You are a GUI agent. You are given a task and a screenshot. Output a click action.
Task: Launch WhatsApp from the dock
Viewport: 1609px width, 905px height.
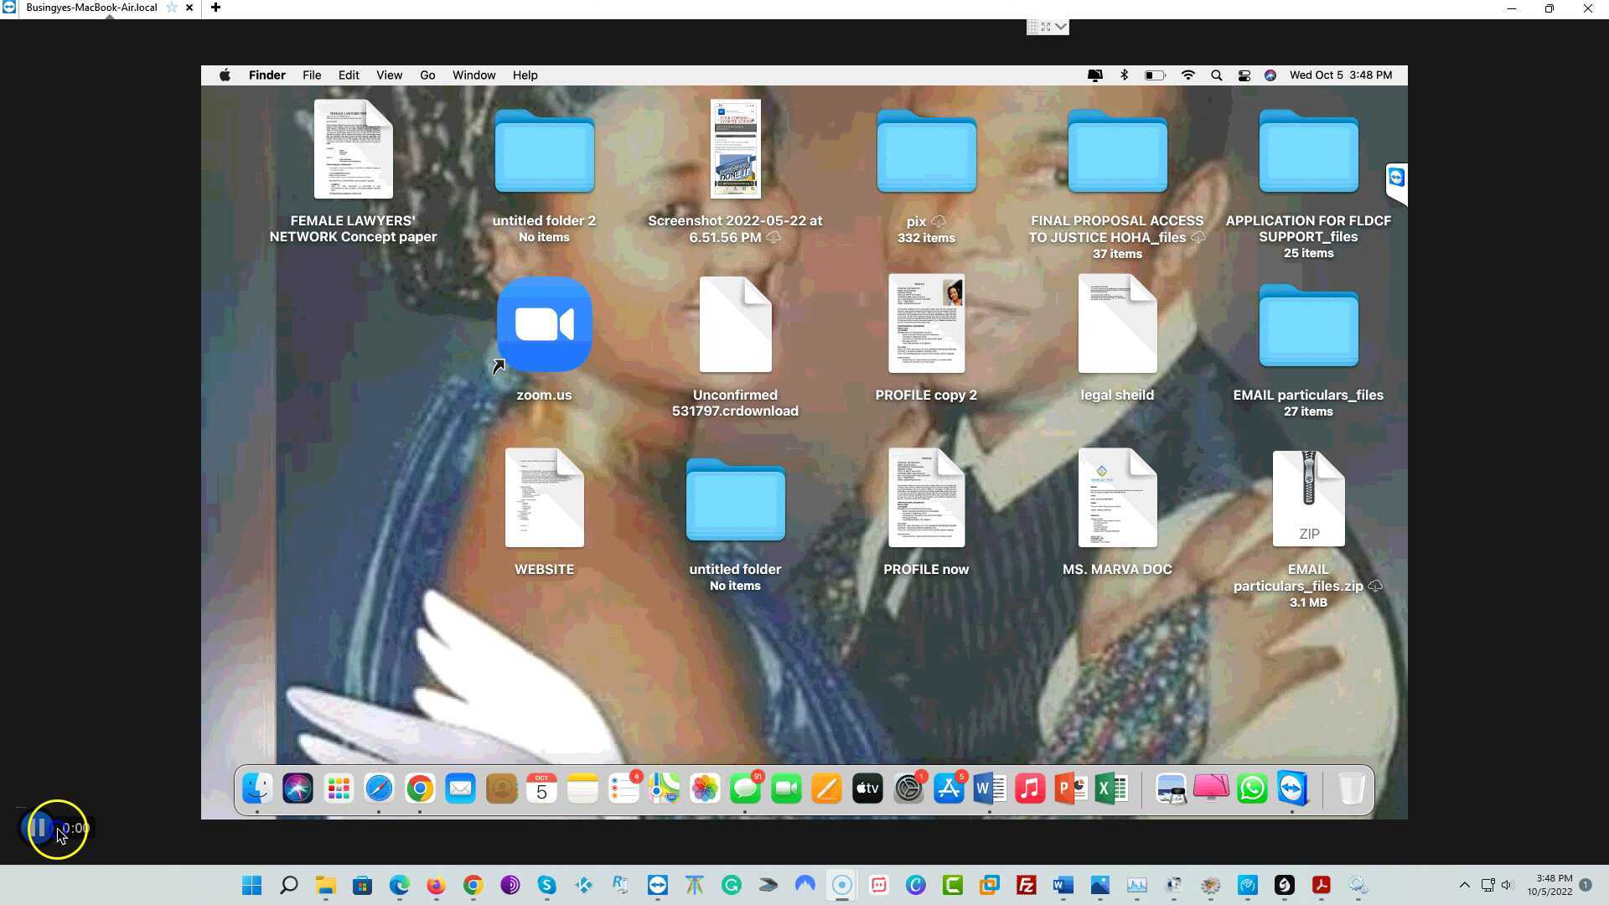point(1252,789)
